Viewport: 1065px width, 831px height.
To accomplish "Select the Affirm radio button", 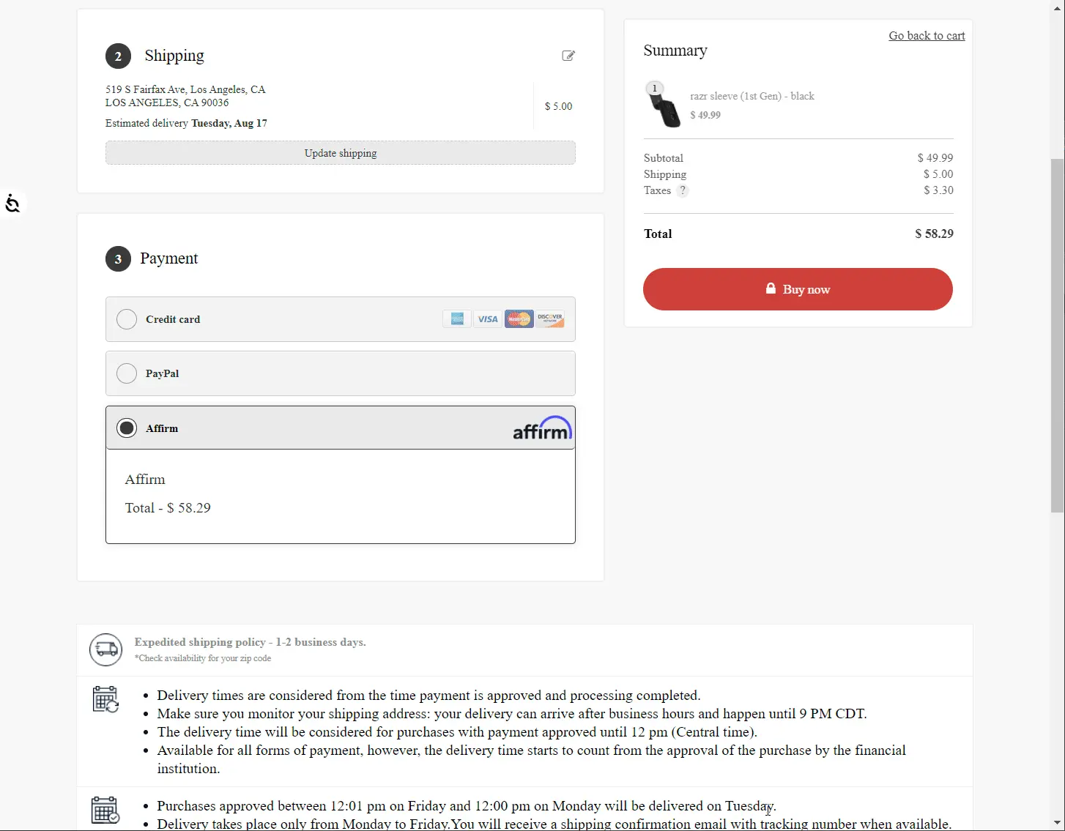I will pyautogui.click(x=127, y=428).
